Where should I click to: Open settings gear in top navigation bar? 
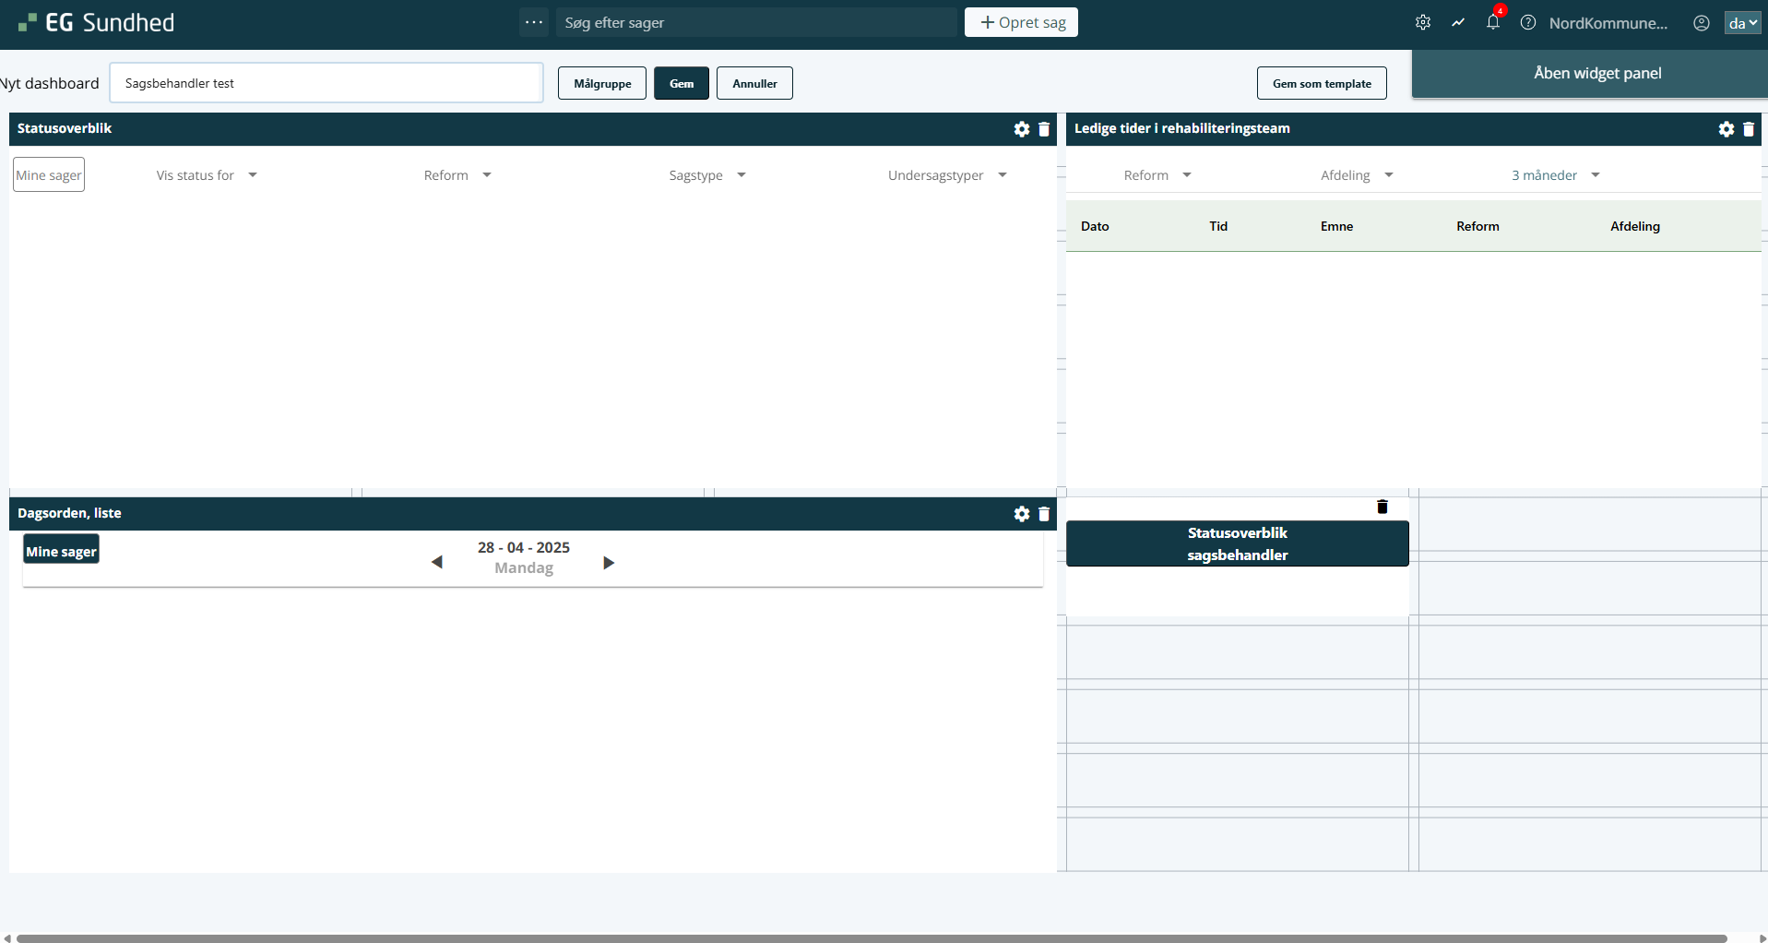(x=1423, y=23)
